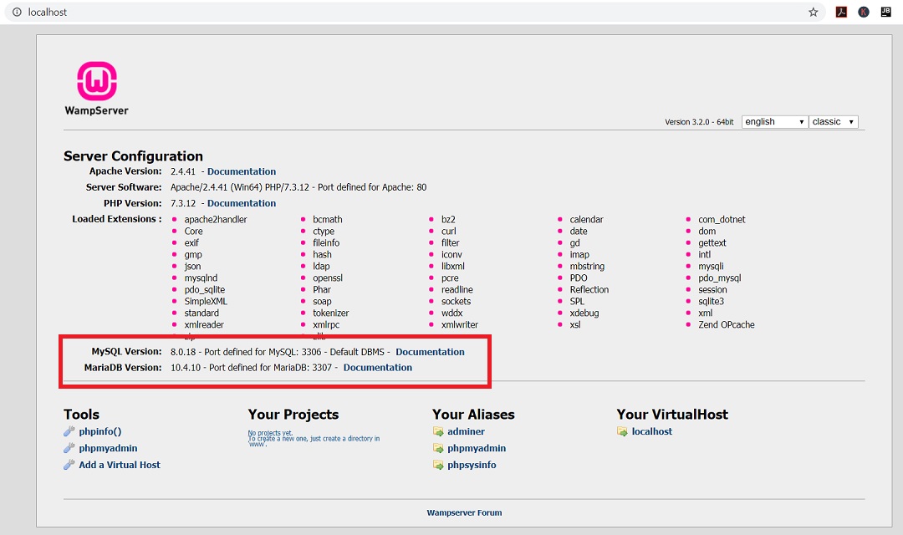Click the localhost address bar field

click(415, 12)
